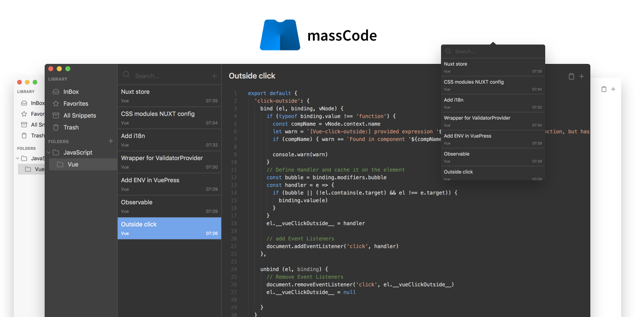
Task: Open the Observable snippet in main list
Action: (169, 206)
